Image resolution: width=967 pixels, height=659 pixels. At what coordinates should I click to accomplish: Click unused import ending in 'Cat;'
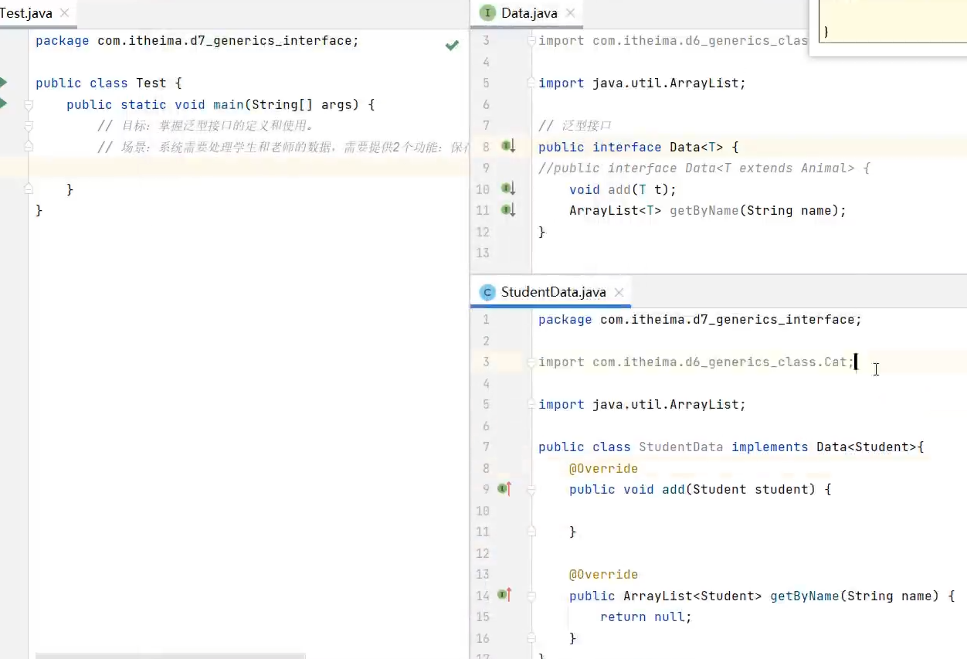pos(696,362)
